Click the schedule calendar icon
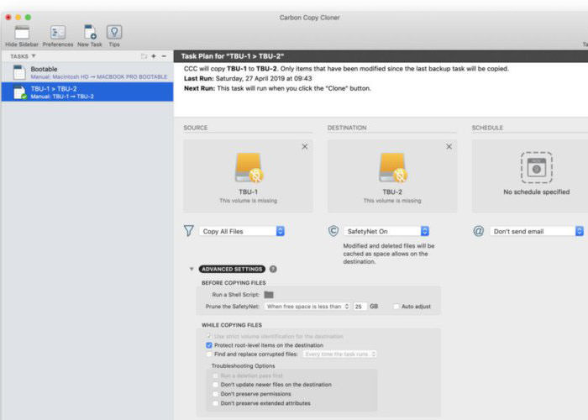The width and height of the screenshot is (588, 420). pyautogui.click(x=536, y=167)
